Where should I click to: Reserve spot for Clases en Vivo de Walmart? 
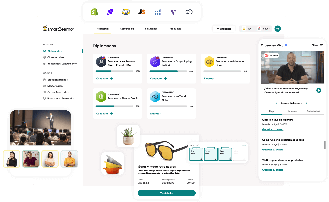coord(273,130)
